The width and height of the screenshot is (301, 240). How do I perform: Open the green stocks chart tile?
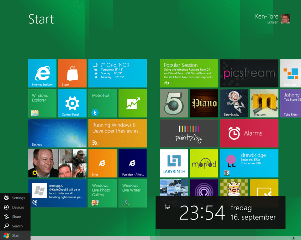(133, 103)
